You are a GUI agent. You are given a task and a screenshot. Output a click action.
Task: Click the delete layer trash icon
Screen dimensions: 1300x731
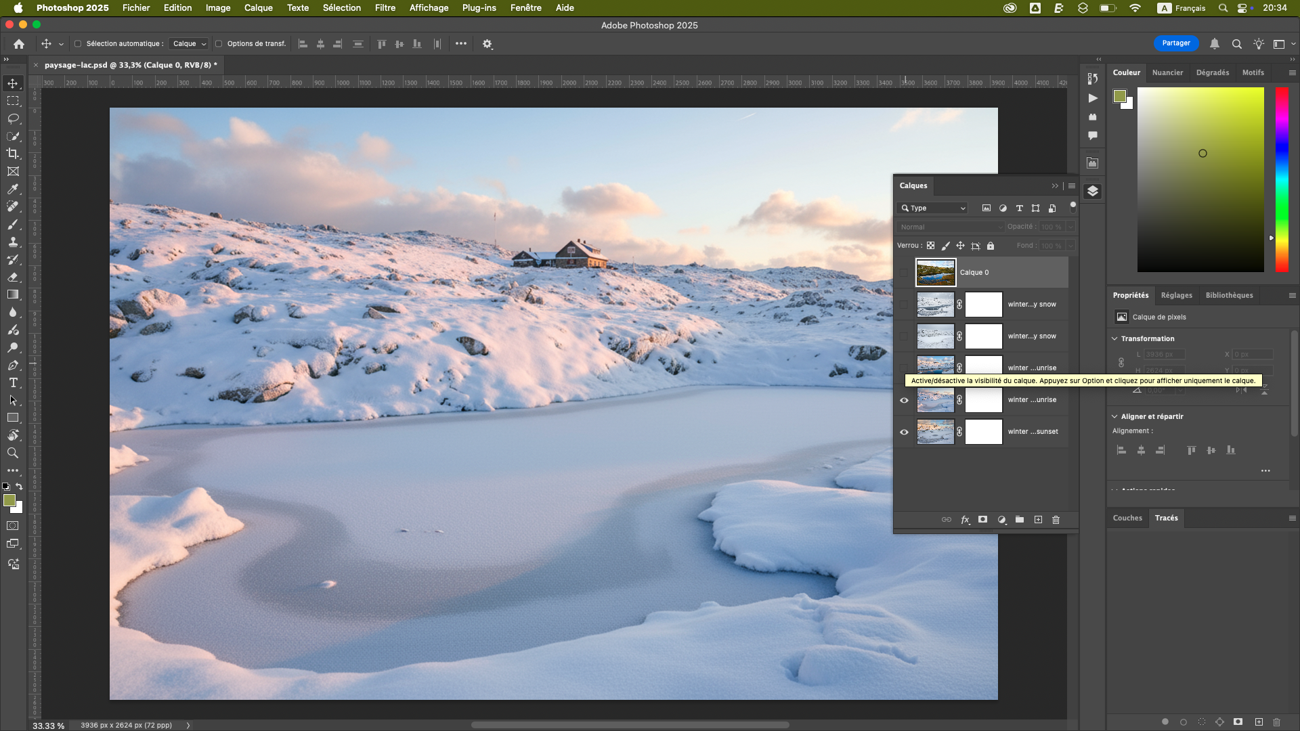(1056, 520)
